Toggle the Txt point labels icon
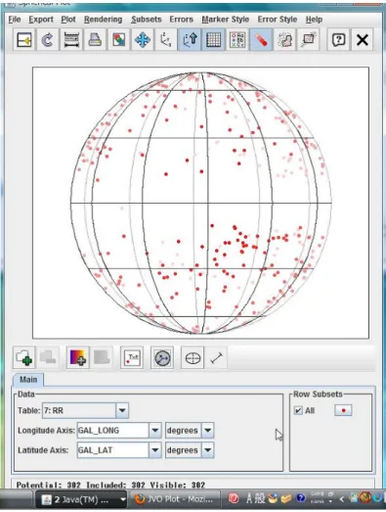 [x=132, y=357]
